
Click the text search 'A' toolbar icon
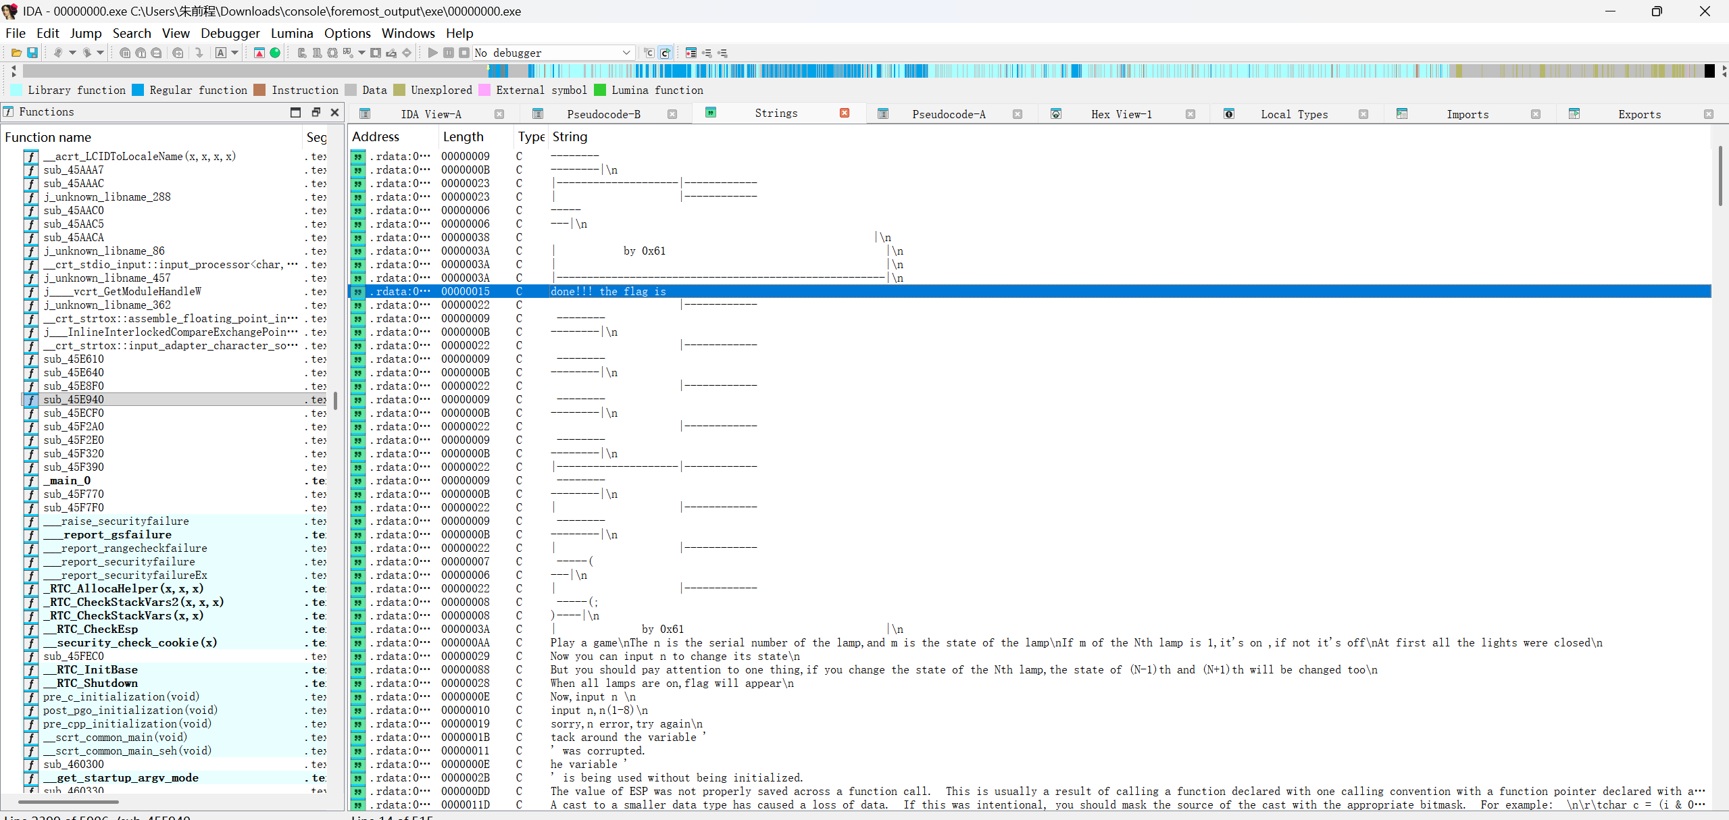tap(221, 53)
